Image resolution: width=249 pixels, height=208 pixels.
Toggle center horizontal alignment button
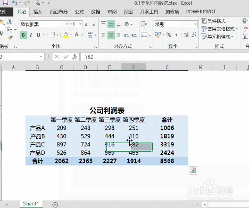pos(111,35)
